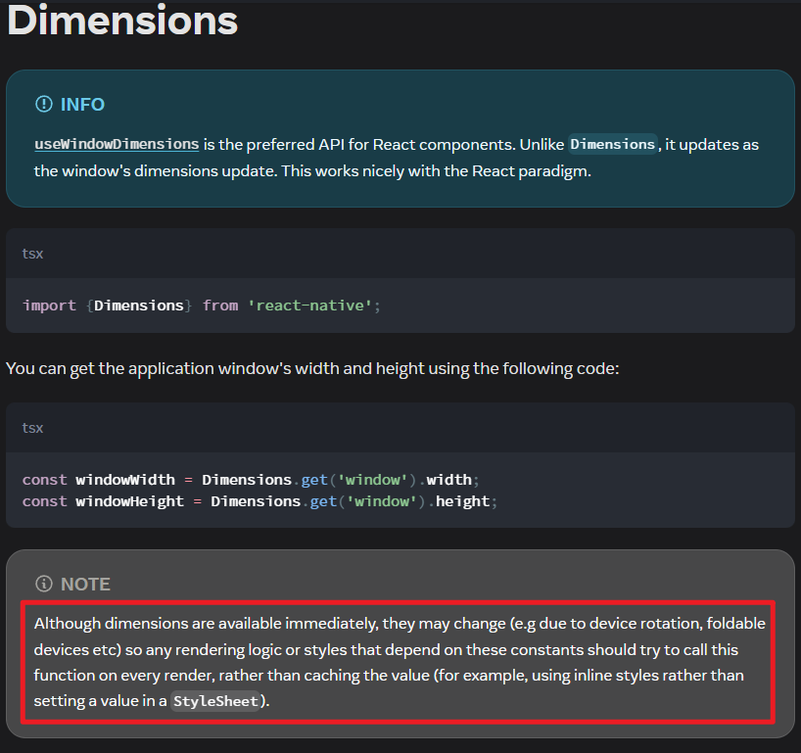This screenshot has width=801, height=753.
Task: Open the useWindowDimensions link
Action: pos(117,144)
